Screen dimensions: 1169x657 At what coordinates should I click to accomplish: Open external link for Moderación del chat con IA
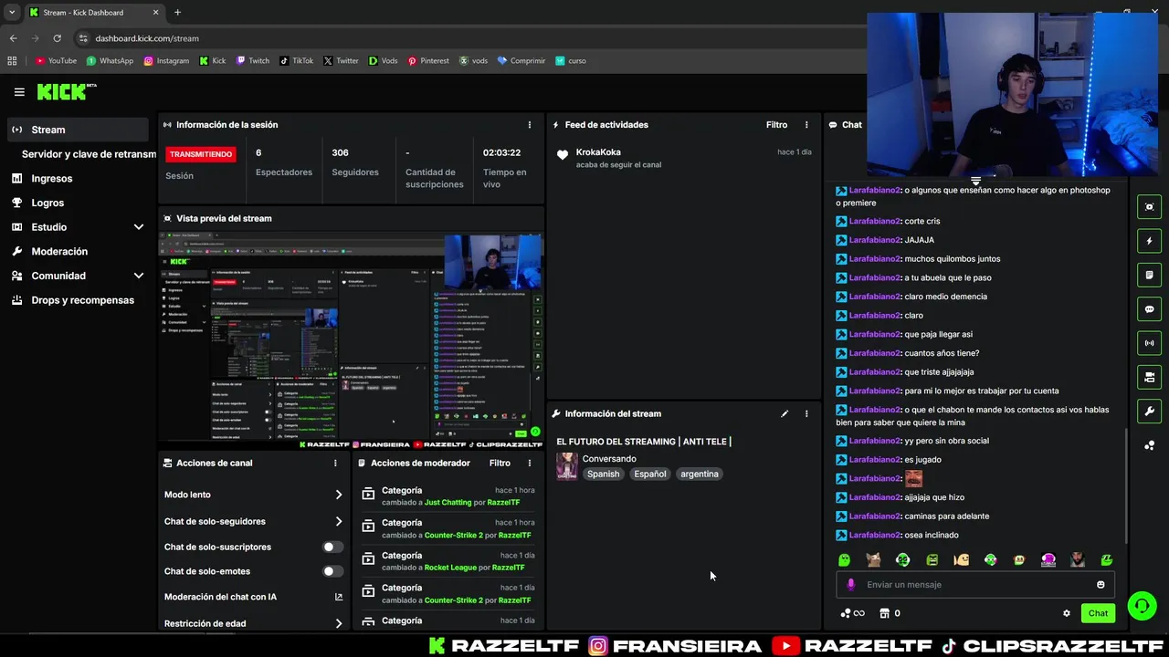[x=339, y=597]
